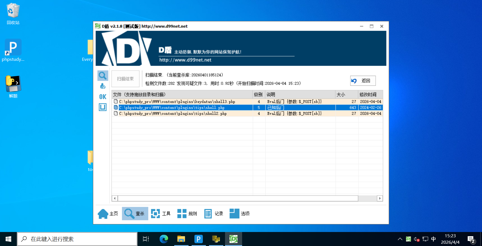Open the 主页 home tab
The width and height of the screenshot is (482, 246).
pyautogui.click(x=108, y=213)
